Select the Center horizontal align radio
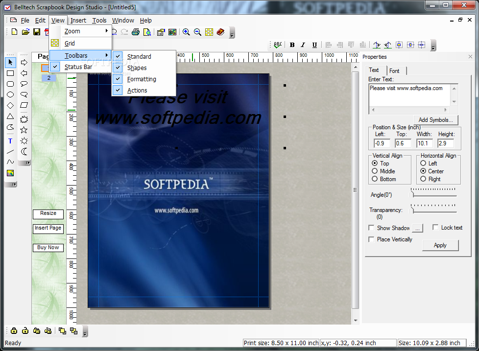The width and height of the screenshot is (479, 351). pos(423,171)
